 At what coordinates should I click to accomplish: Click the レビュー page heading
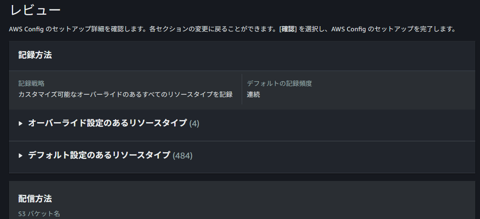[x=35, y=10]
